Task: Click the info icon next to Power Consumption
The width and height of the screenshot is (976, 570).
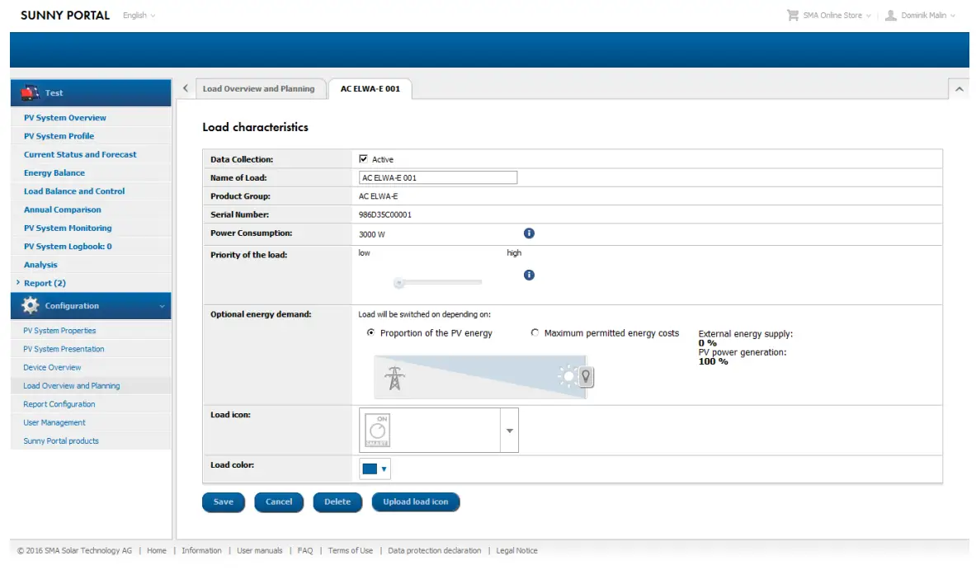Action: point(528,233)
